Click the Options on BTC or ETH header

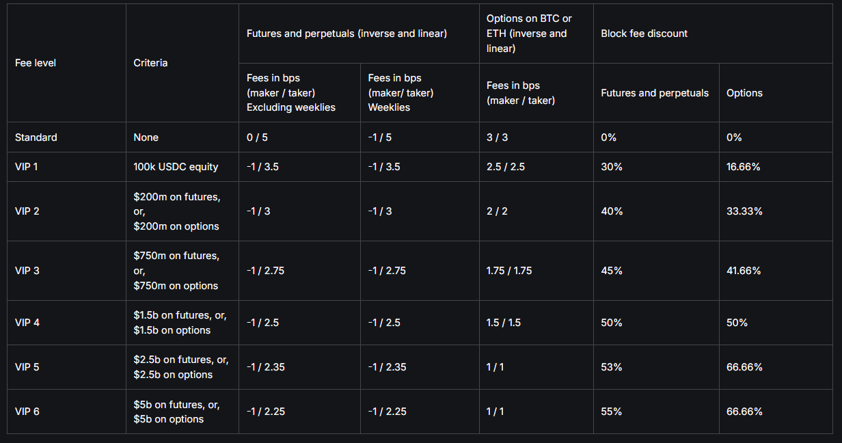(x=529, y=33)
